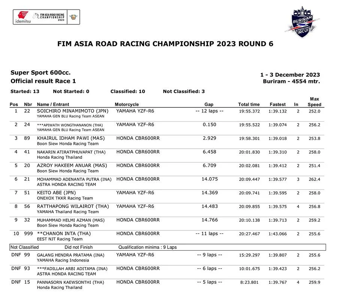Click KEITO ABE's fastest lap 1:39.595

277,193
